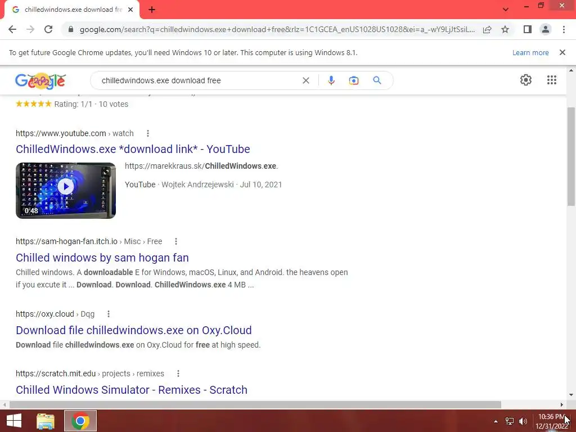Open options for sam-hogan-fan.itch.io result

(176, 241)
